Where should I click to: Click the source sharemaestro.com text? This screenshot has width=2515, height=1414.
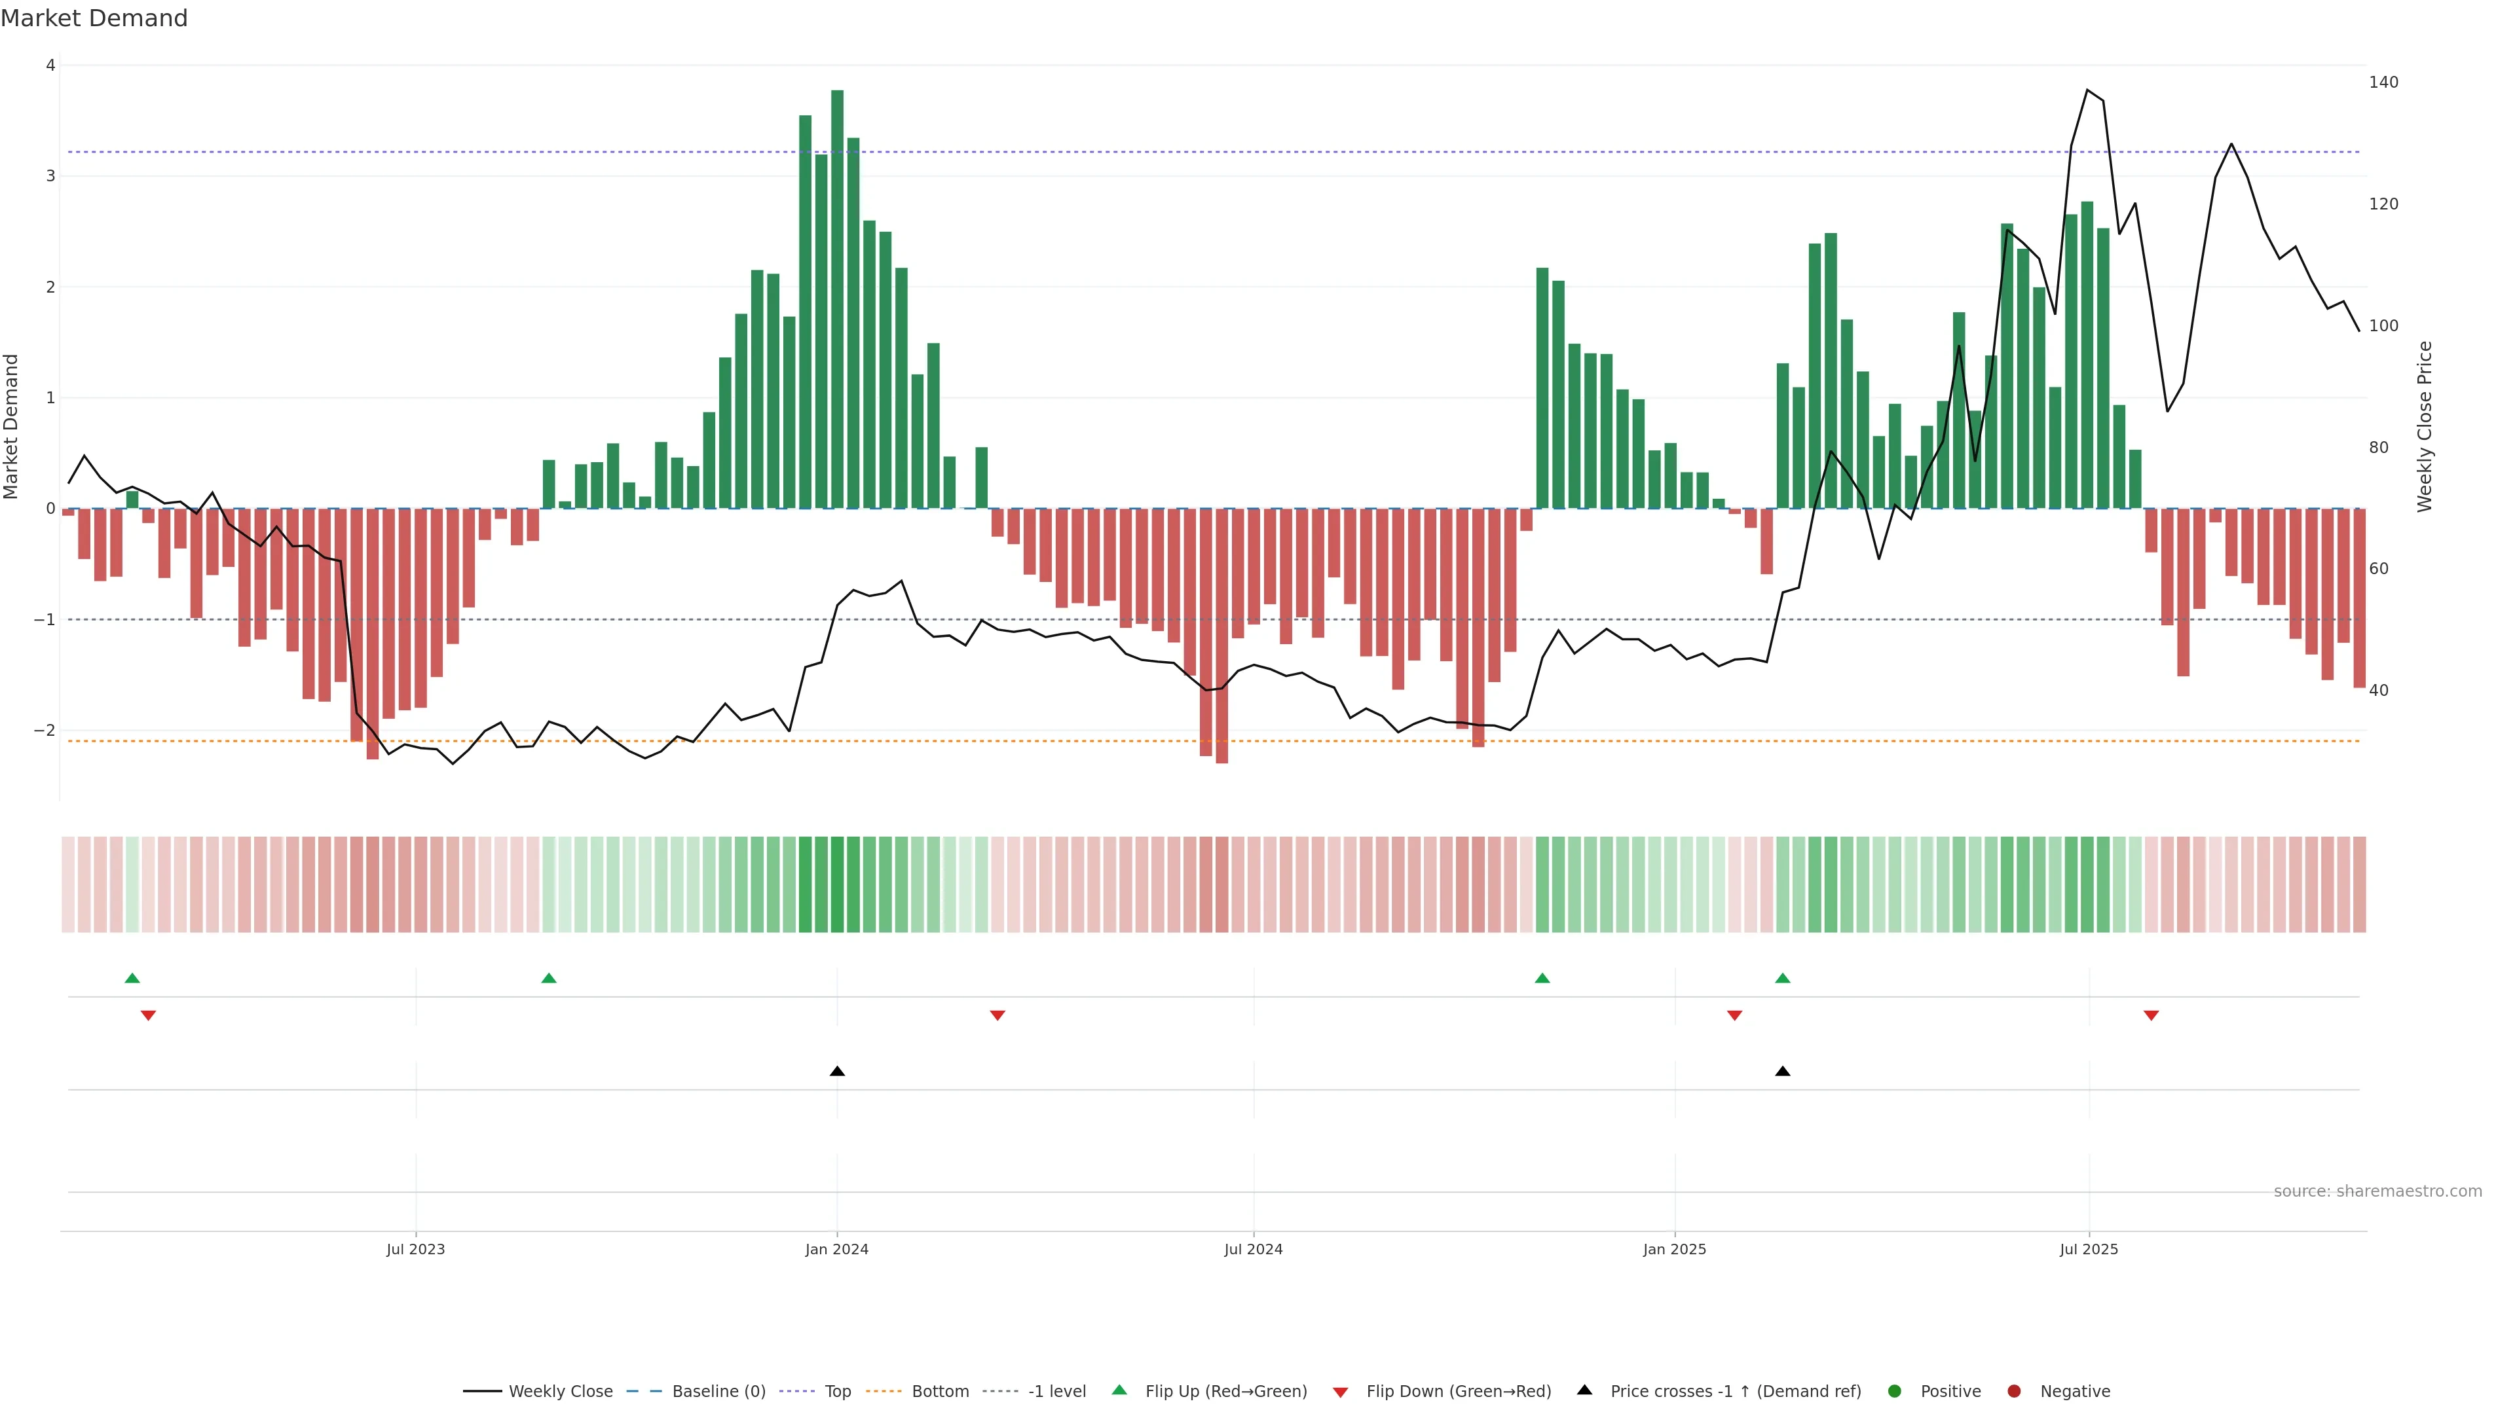point(2377,1191)
